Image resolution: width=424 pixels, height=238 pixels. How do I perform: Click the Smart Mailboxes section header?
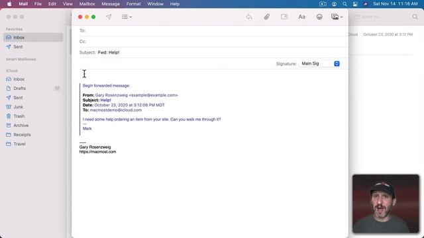[x=21, y=59]
